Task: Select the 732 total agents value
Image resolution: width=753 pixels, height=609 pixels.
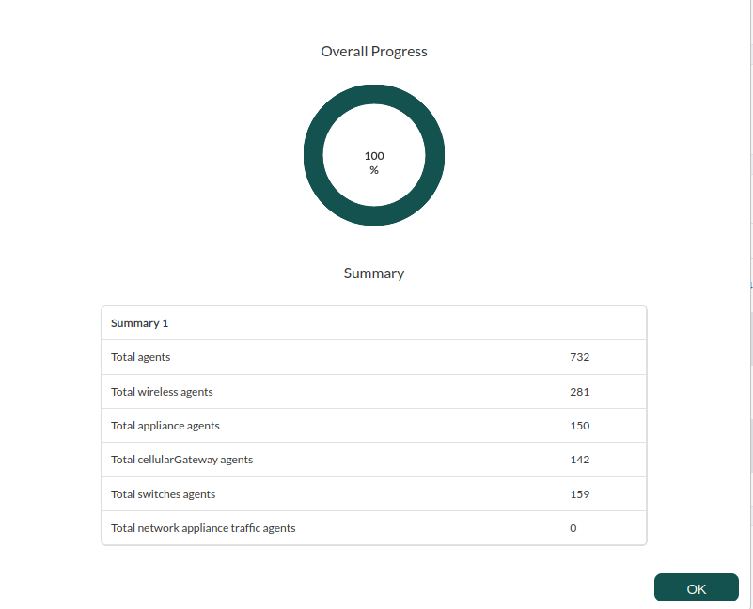Action: 580,357
